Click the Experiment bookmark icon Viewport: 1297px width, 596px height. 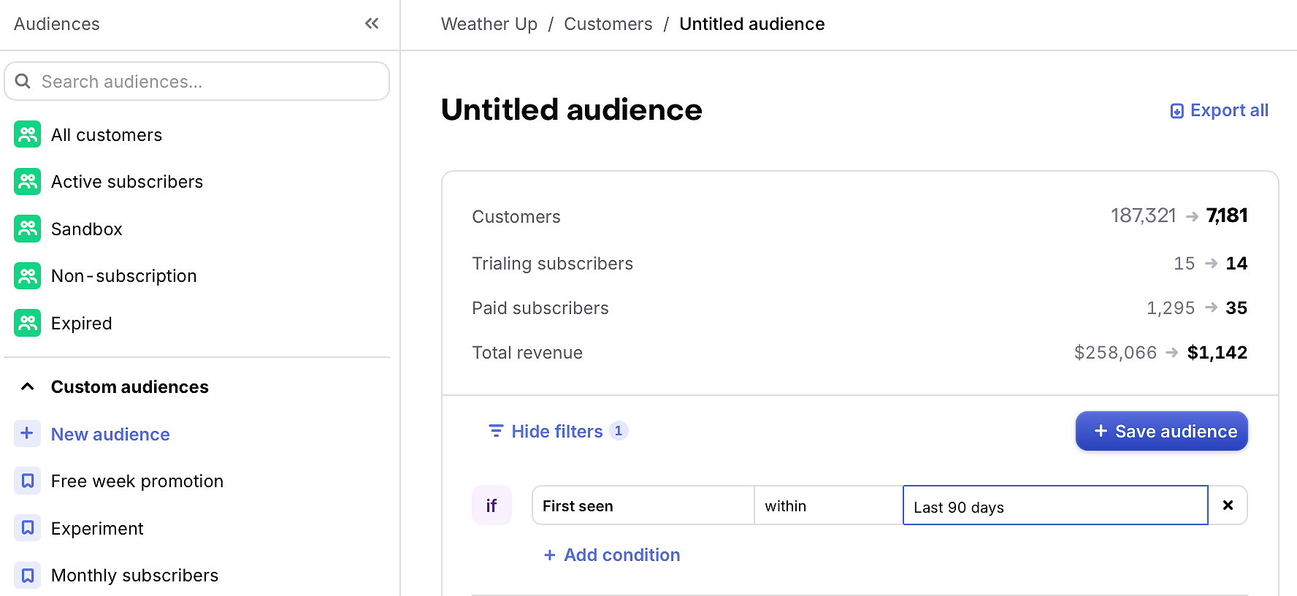coord(27,528)
